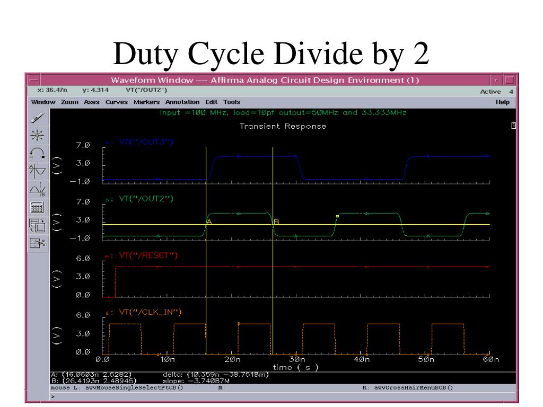
Task: Click the 30n tick on time axis
Action: point(297,360)
